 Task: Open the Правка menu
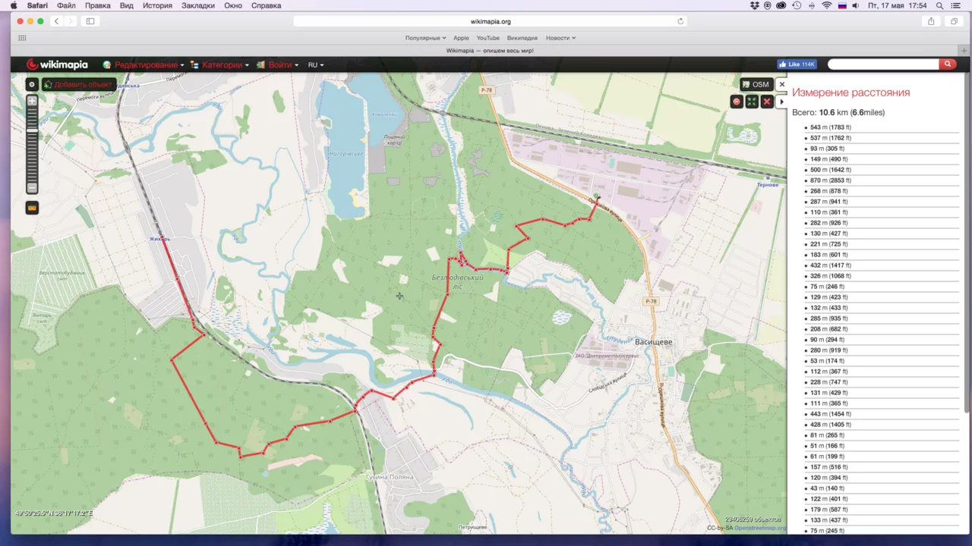tap(97, 5)
